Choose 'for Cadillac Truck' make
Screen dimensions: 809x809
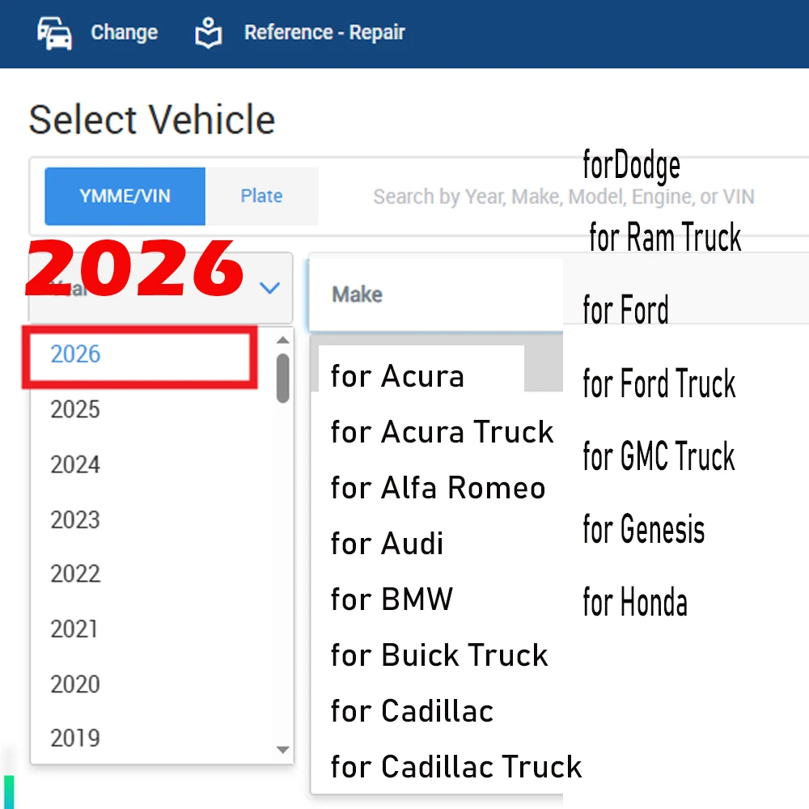point(456,766)
